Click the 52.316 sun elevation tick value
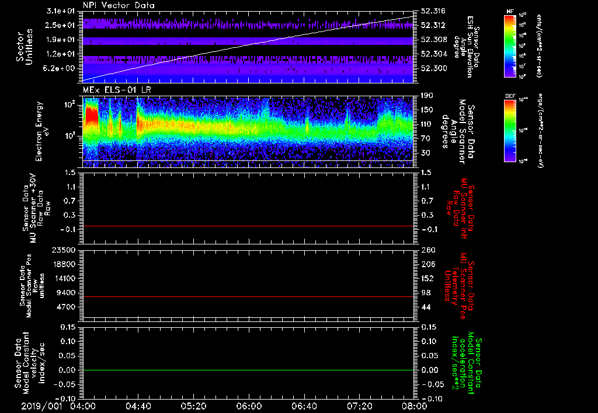Image resolution: width=598 pixels, height=413 pixels. (433, 12)
